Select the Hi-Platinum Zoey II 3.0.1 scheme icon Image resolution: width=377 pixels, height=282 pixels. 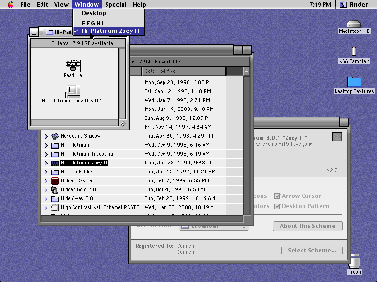tap(73, 90)
